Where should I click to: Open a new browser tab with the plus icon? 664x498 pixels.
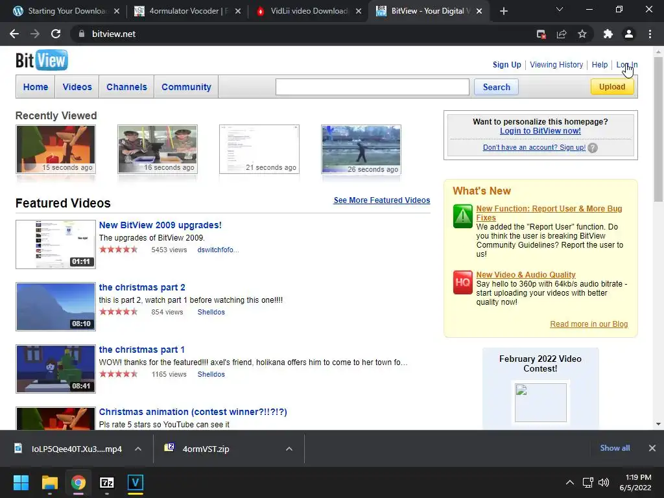tap(503, 11)
